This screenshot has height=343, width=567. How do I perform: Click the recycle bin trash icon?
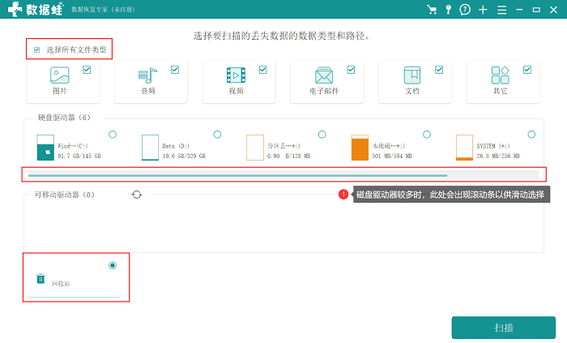pos(40,279)
